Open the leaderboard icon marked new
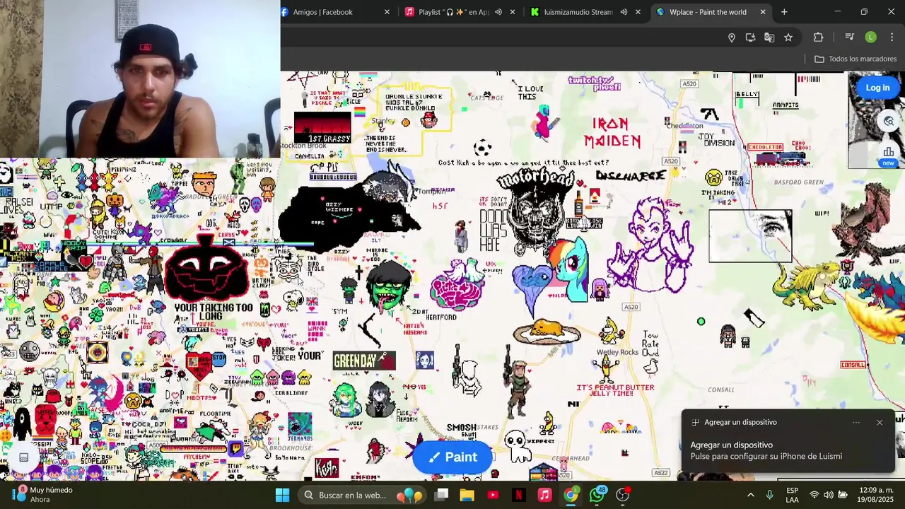The width and height of the screenshot is (905, 509). [889, 155]
